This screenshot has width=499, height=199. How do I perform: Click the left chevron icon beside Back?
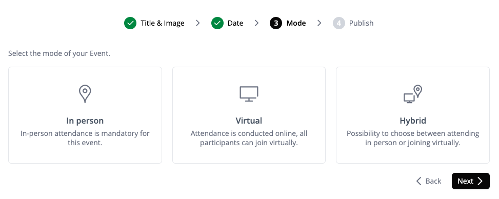pos(418,181)
